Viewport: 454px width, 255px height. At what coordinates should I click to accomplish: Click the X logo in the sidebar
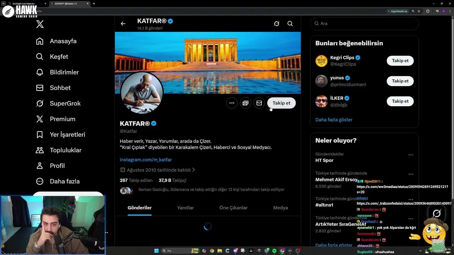(40, 24)
